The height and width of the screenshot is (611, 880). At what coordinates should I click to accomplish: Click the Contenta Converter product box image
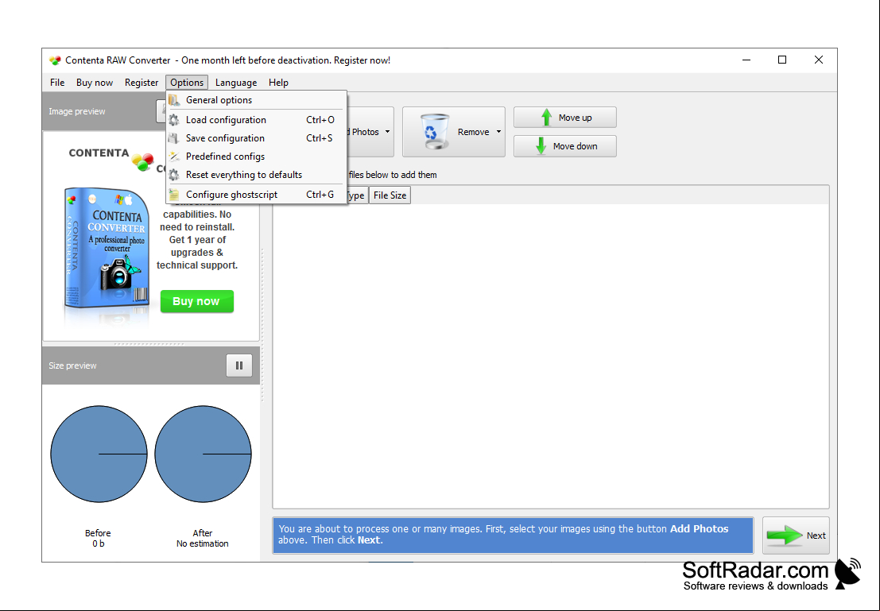coord(107,249)
